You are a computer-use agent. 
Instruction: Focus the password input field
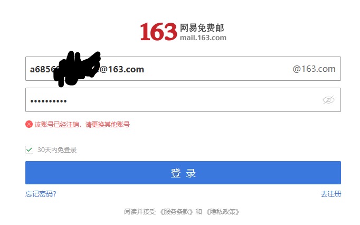pos(183,100)
